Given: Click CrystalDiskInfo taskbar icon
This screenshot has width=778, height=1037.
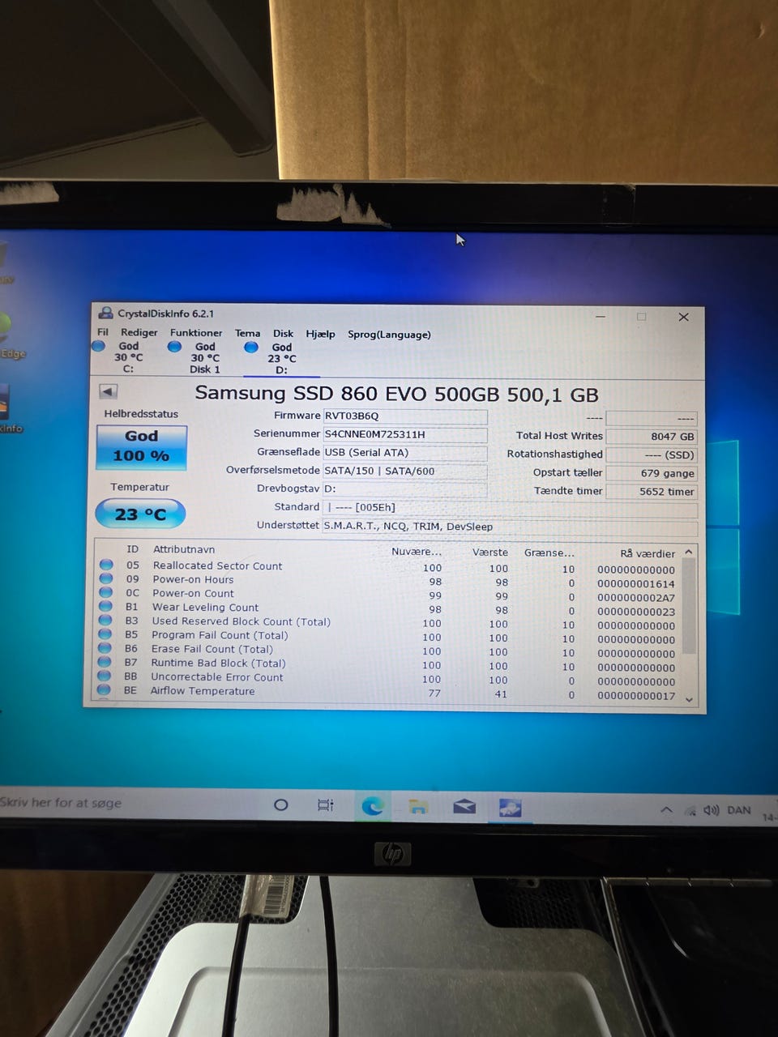Looking at the screenshot, I should (510, 807).
